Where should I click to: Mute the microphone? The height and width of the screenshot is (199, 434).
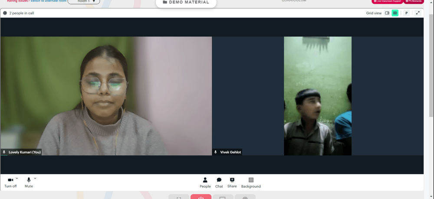29,183
